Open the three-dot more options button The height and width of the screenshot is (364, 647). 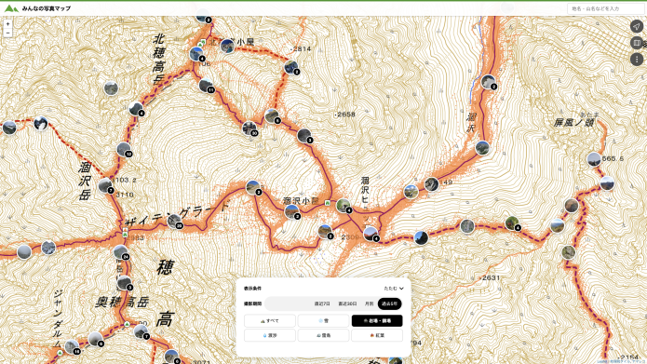coord(637,60)
